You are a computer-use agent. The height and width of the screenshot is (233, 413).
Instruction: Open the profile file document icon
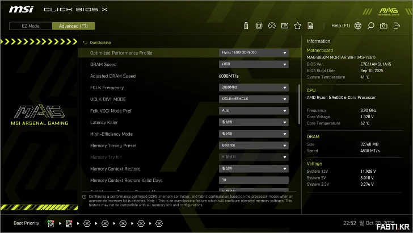[310, 26]
